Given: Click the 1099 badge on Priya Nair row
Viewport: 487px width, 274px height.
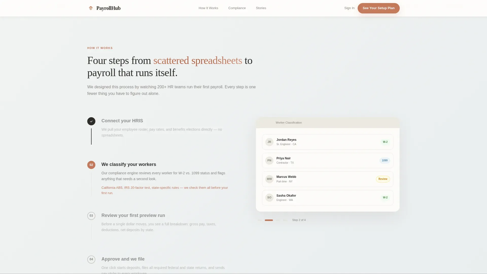Looking at the screenshot, I should pos(385,161).
